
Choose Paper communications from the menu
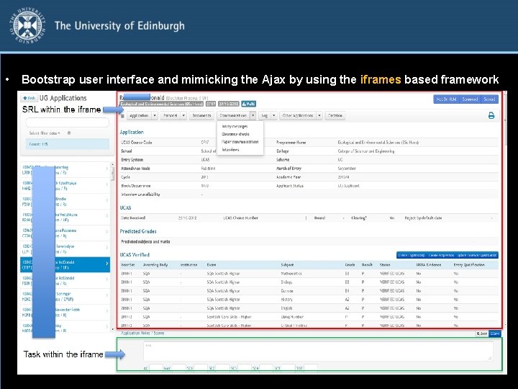tap(240, 142)
